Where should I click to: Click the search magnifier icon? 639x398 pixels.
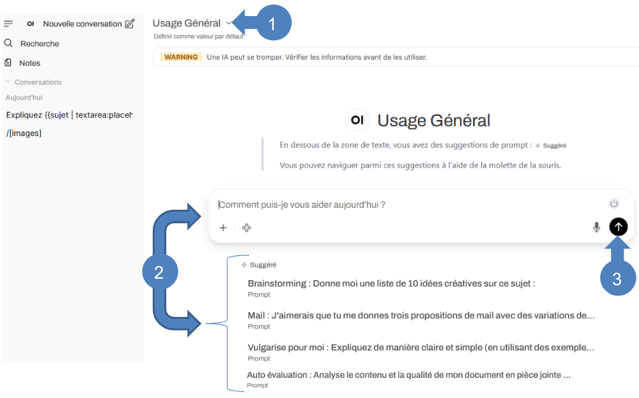click(x=9, y=44)
